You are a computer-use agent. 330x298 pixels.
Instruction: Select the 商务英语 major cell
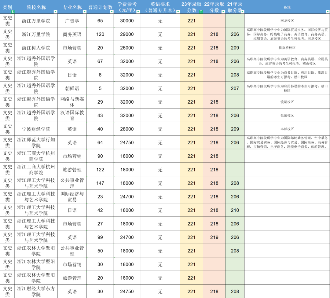[x=72, y=34]
